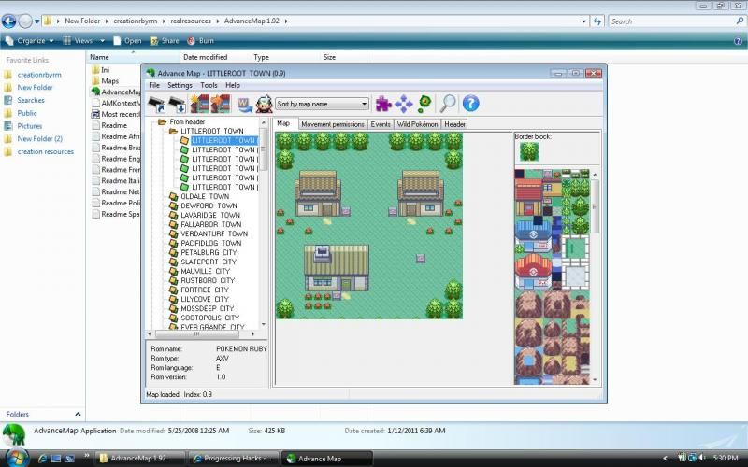Select MOSSDEEP CITY in the map tree
Viewport: 748px width, 467px height.
pos(207,308)
